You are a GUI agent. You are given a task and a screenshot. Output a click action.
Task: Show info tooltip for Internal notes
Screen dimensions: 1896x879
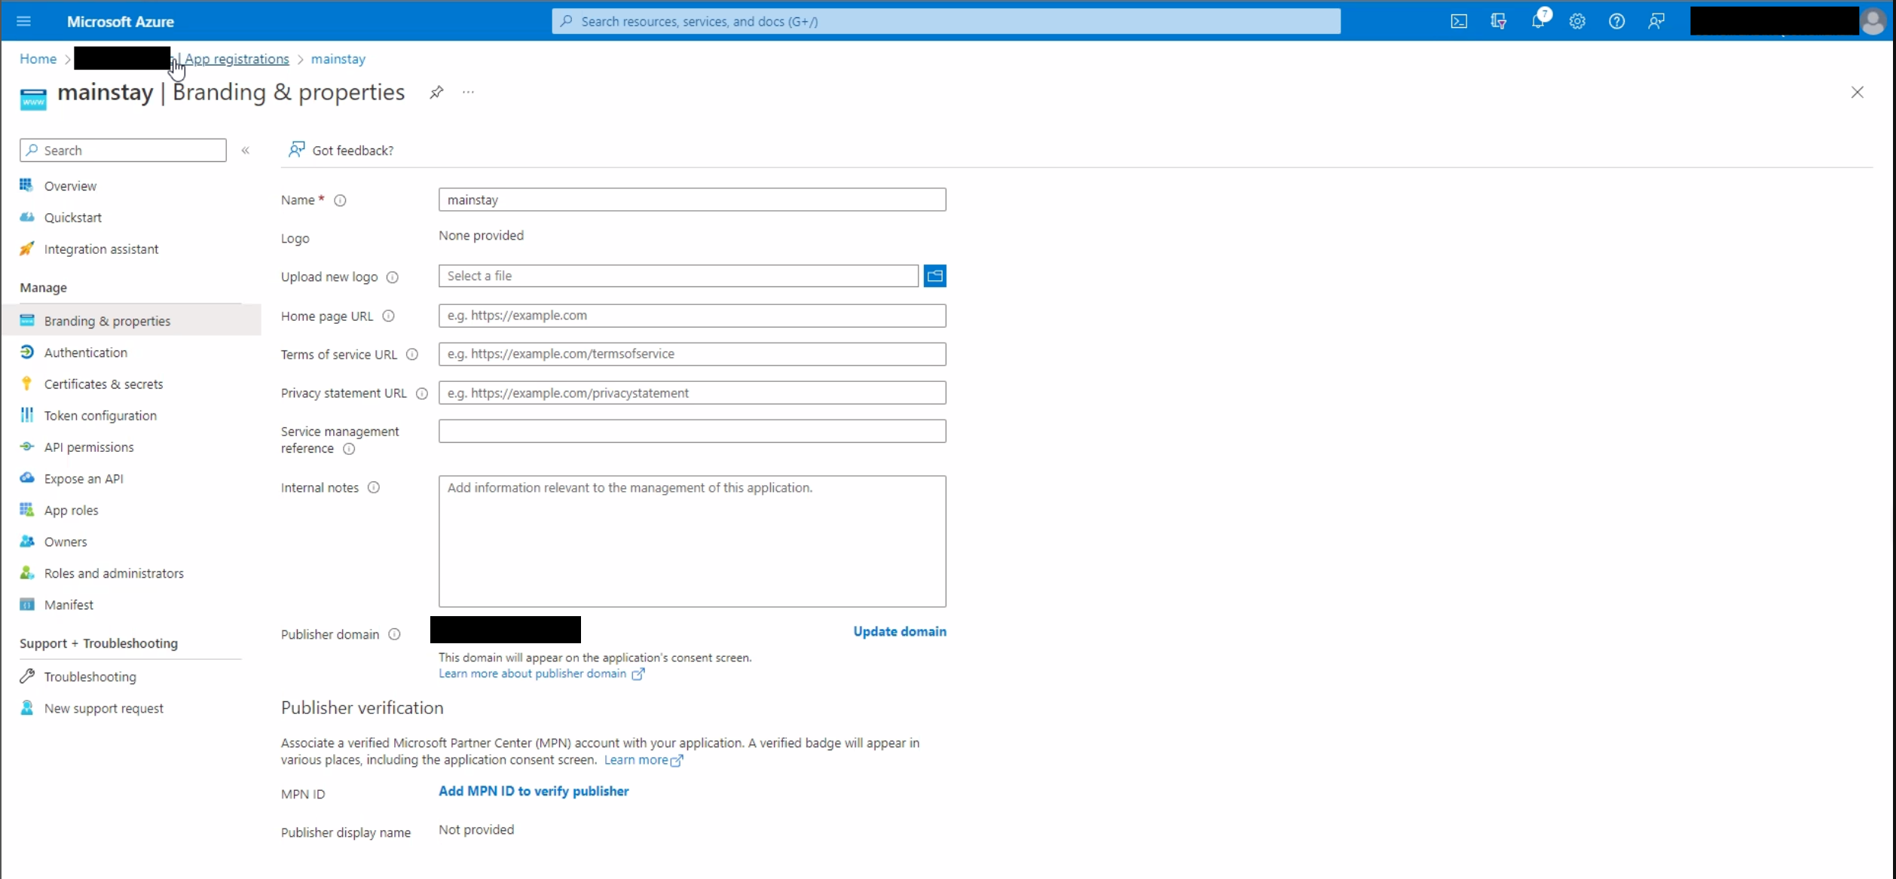pos(374,488)
